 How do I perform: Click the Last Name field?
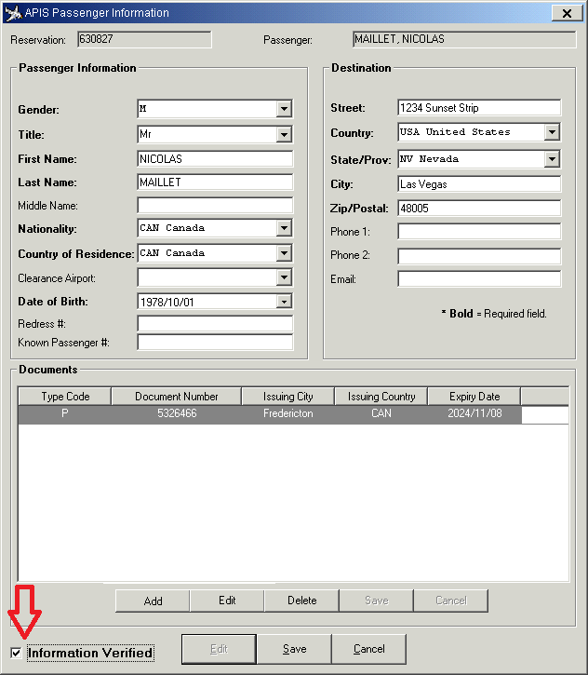(x=215, y=182)
